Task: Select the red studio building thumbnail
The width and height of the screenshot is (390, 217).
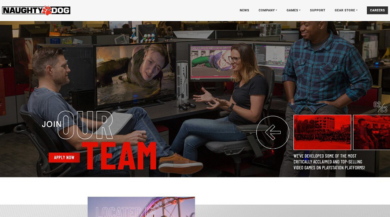Action: pyautogui.click(x=322, y=132)
